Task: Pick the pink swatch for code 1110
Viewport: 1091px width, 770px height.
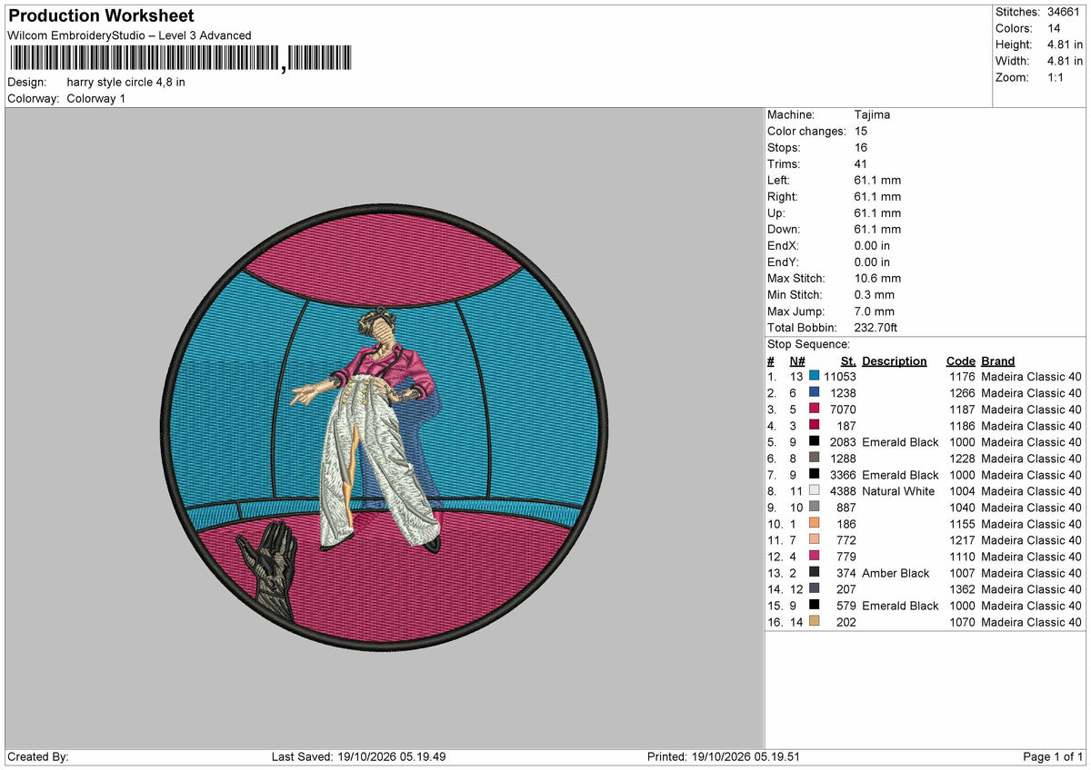Action: click(x=814, y=557)
